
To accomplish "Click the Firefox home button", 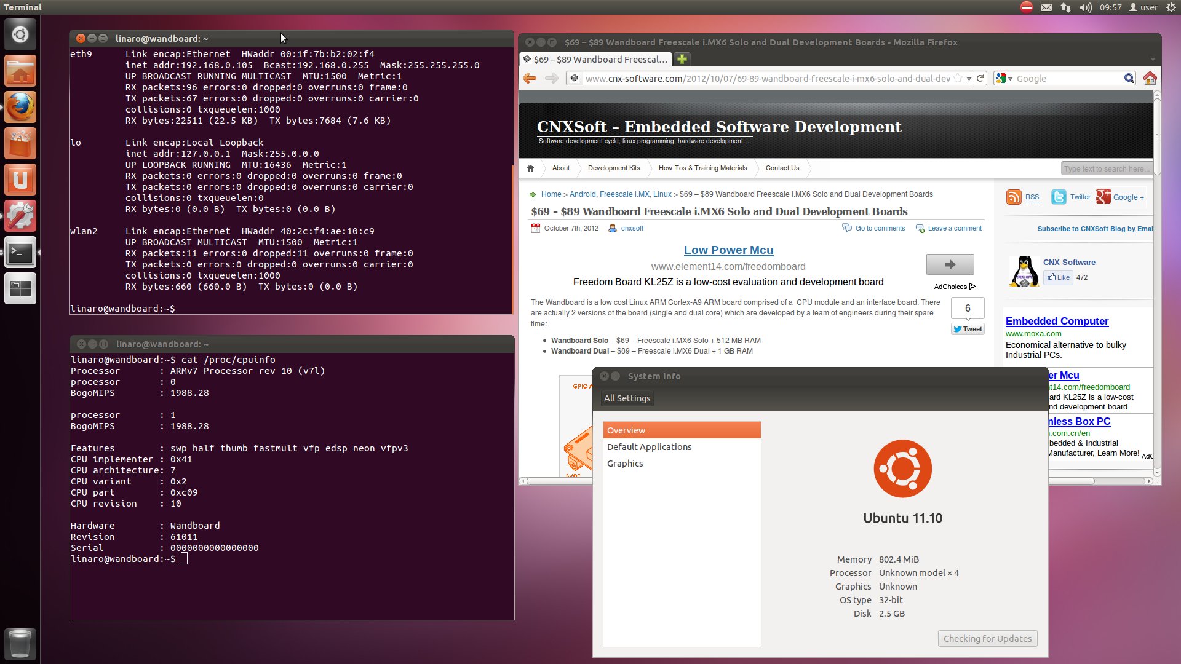I will tap(1150, 78).
